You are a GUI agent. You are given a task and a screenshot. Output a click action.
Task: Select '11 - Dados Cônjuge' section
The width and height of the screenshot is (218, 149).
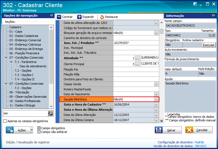tap(22, 105)
